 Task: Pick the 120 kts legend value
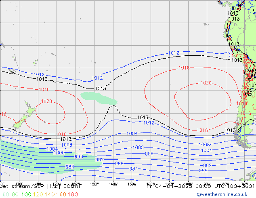click(38, 194)
